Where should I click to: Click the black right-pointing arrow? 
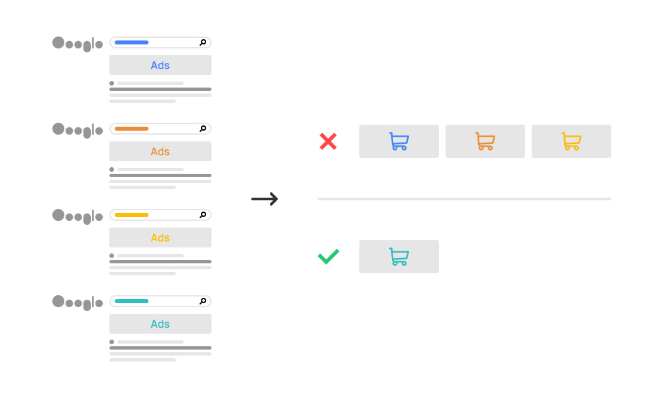[265, 199]
